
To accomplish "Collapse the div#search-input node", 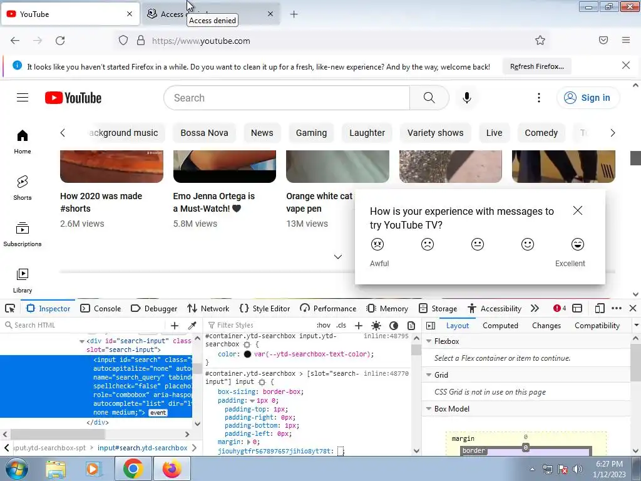I will 82,341.
